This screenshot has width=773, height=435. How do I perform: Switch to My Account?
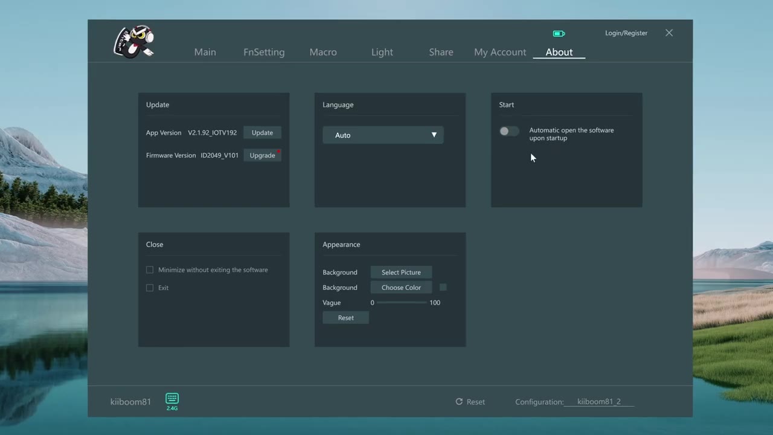pyautogui.click(x=500, y=52)
